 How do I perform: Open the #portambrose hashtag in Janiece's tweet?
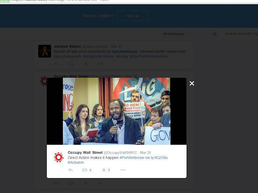125,51
